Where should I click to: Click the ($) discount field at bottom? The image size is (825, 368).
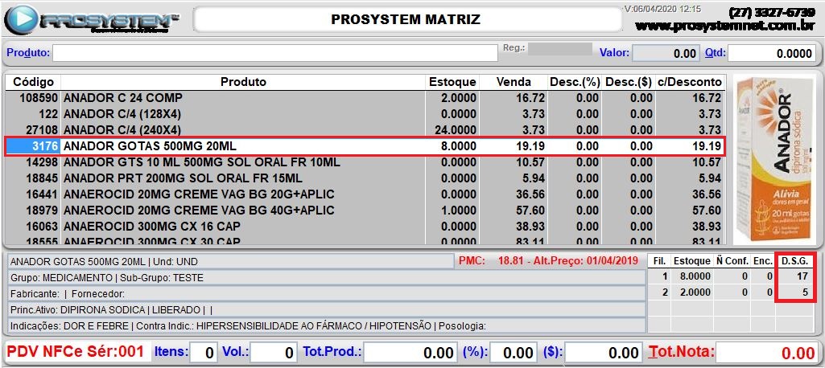pos(605,352)
